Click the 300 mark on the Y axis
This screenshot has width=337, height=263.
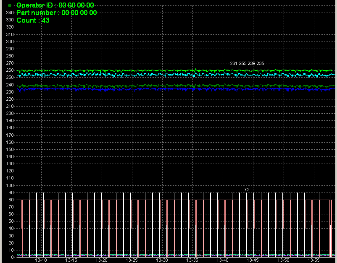tap(10, 42)
